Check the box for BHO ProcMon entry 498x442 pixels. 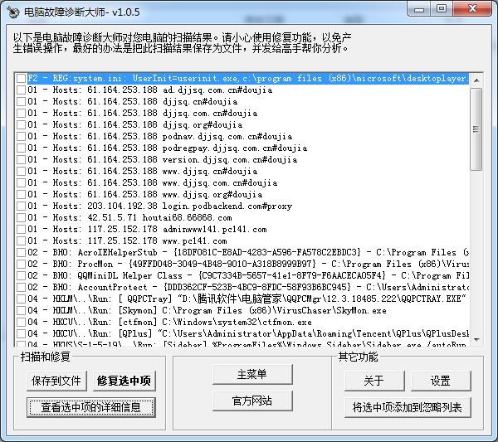(x=22, y=264)
